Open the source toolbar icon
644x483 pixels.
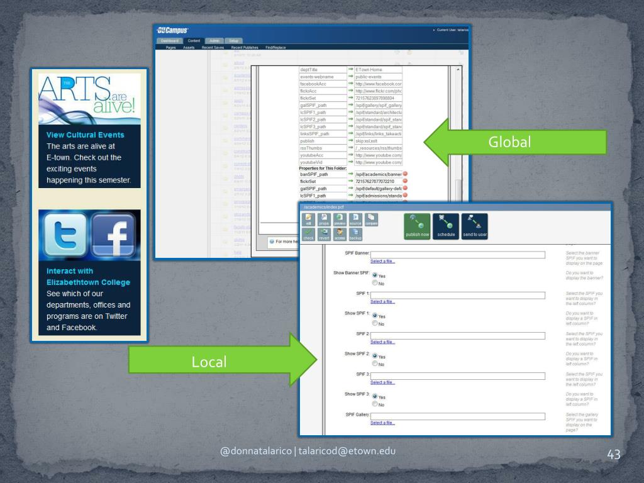pos(355,219)
